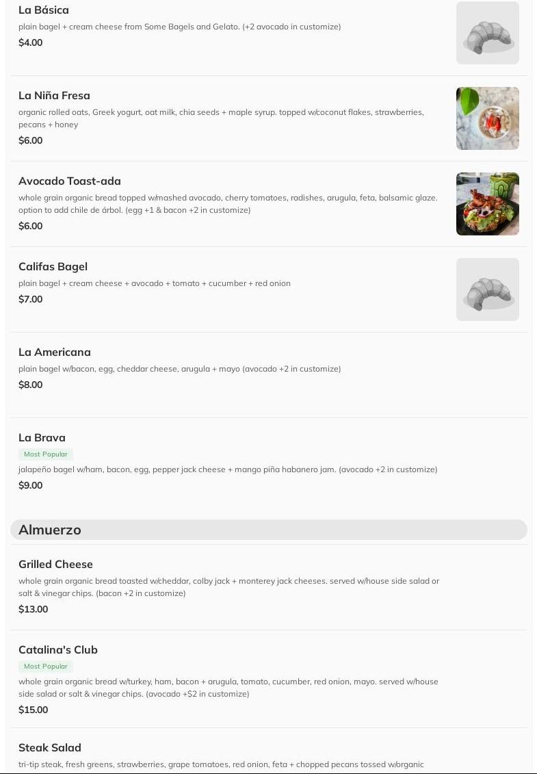The height and width of the screenshot is (774, 537).
Task: Click the $15.00 price of Catalina's Club
Action: (34, 710)
